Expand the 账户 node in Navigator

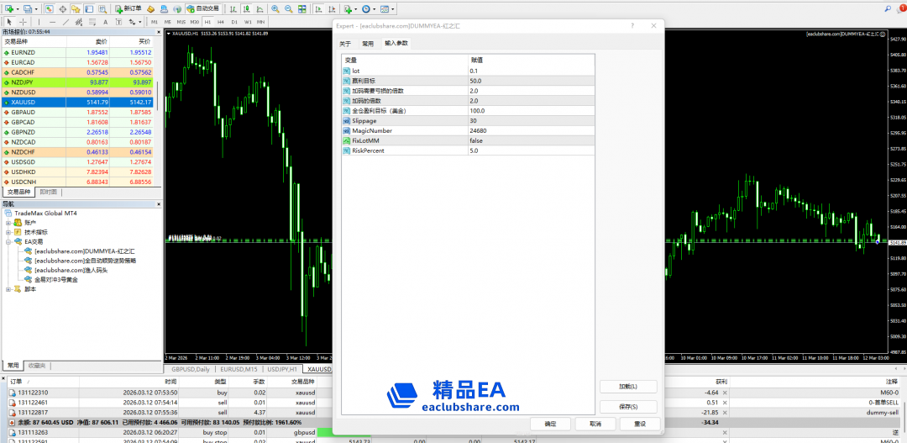click(8, 223)
